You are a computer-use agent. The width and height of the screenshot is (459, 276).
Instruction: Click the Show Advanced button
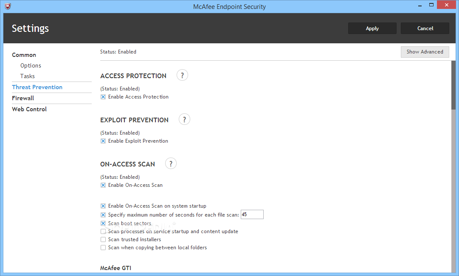pyautogui.click(x=425, y=52)
